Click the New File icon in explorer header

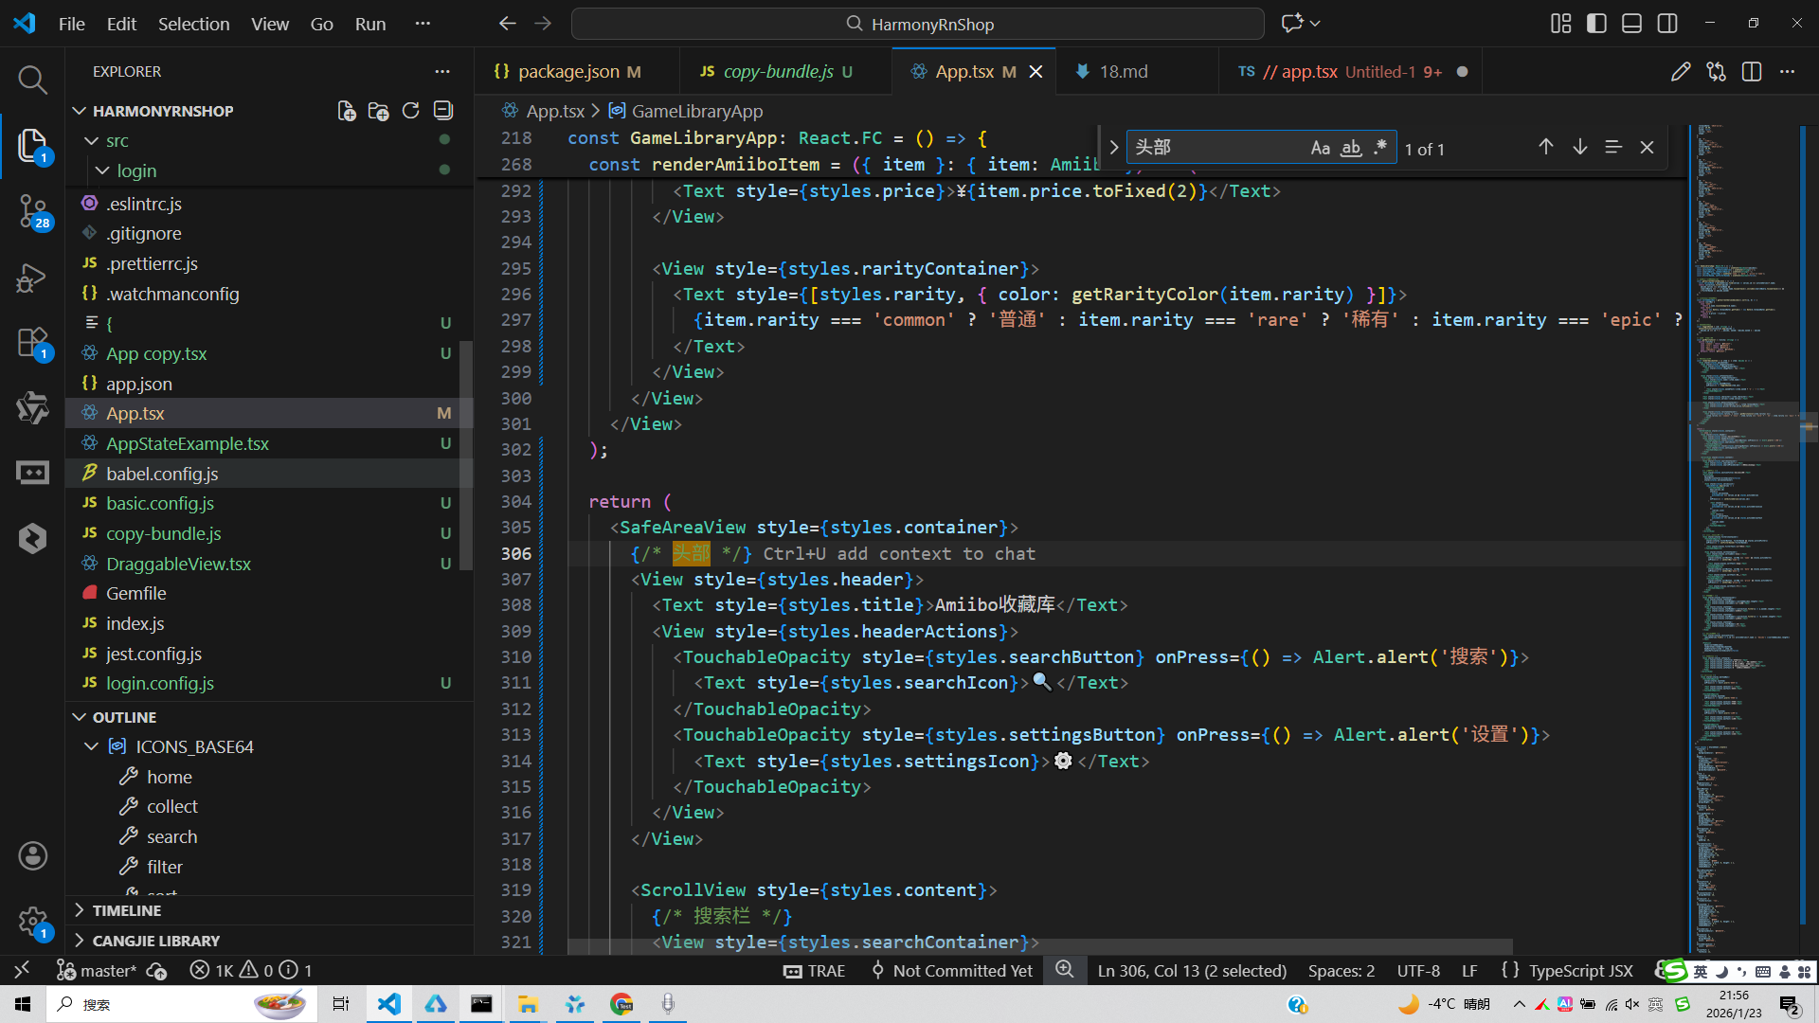coord(347,111)
